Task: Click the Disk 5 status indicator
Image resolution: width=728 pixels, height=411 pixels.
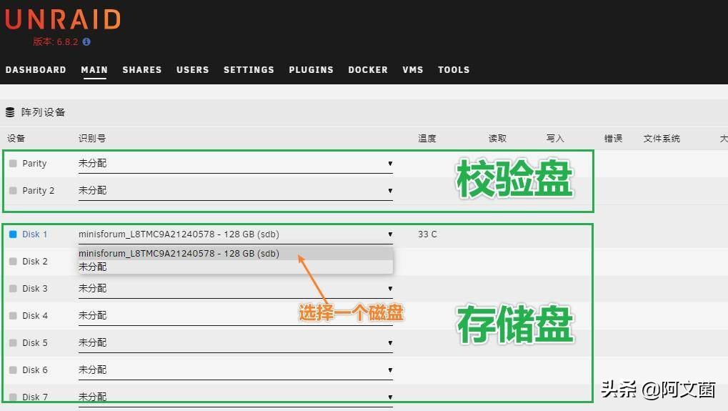Action: (13, 342)
